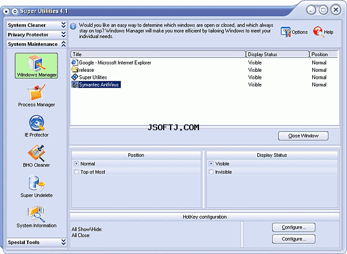Select the Super Utilities window row

[205, 78]
